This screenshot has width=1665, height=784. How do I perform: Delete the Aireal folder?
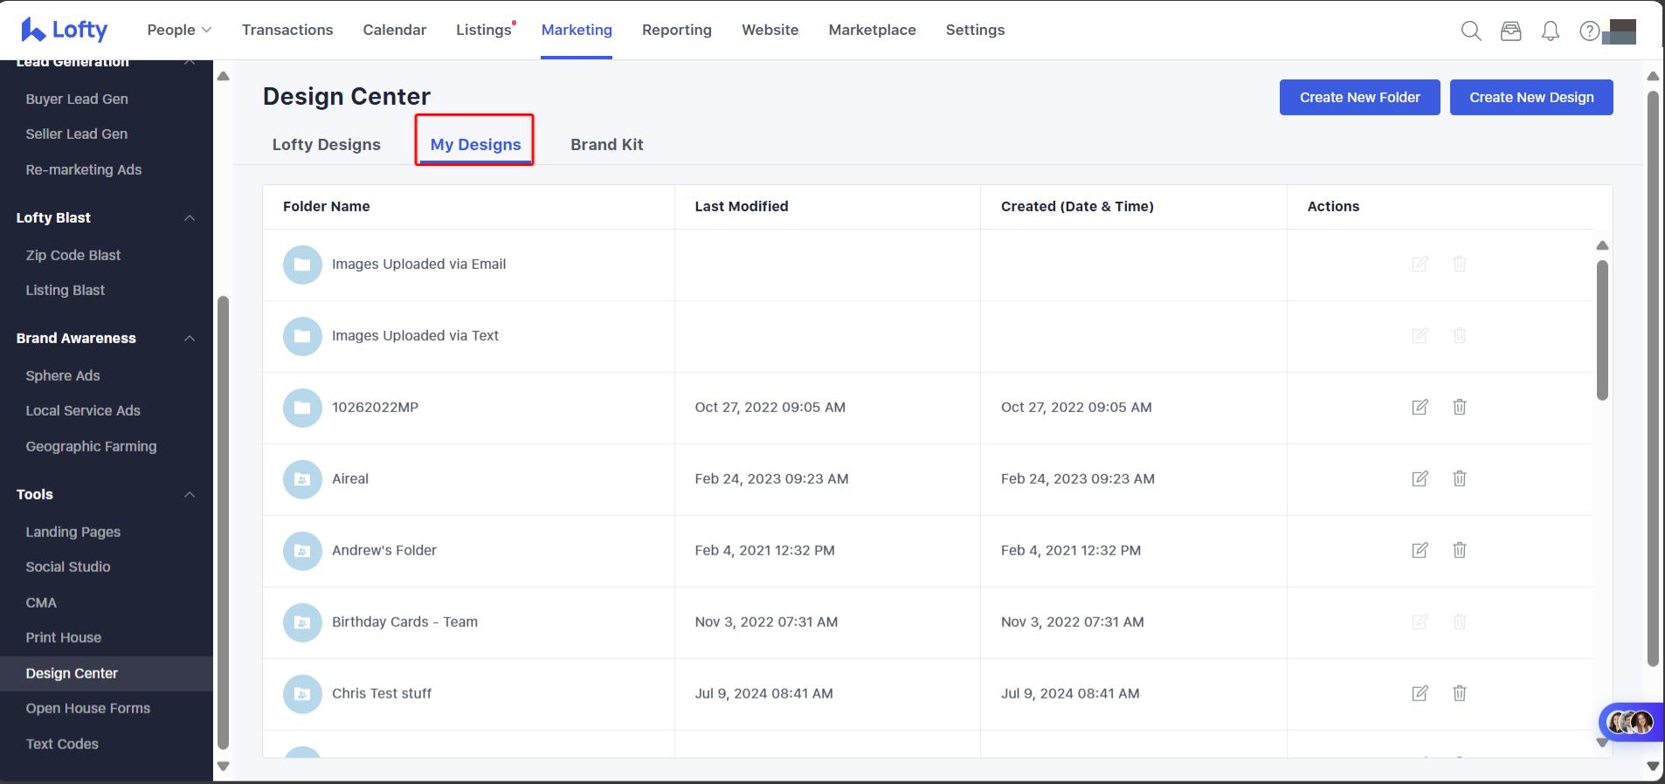(1459, 478)
